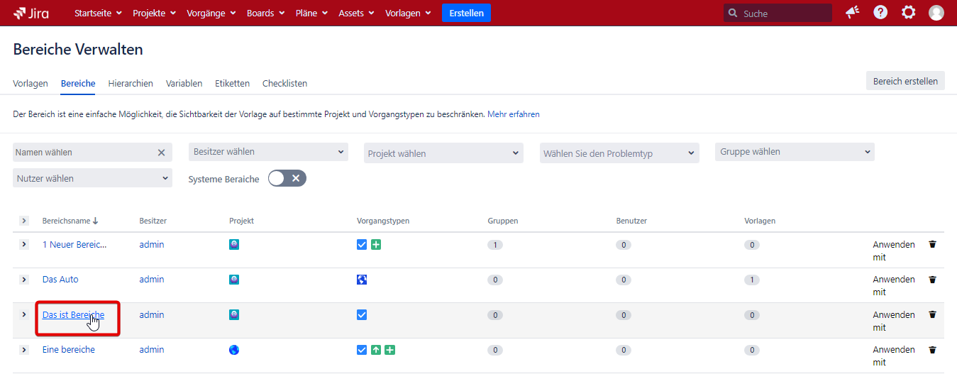This screenshot has width=957, height=374.
Task: Click the Jira logo in header
Action: pyautogui.click(x=31, y=13)
